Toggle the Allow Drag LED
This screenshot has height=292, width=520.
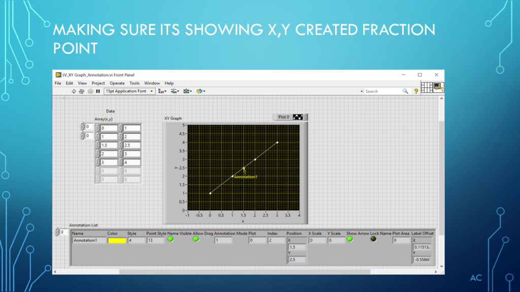coord(196,239)
